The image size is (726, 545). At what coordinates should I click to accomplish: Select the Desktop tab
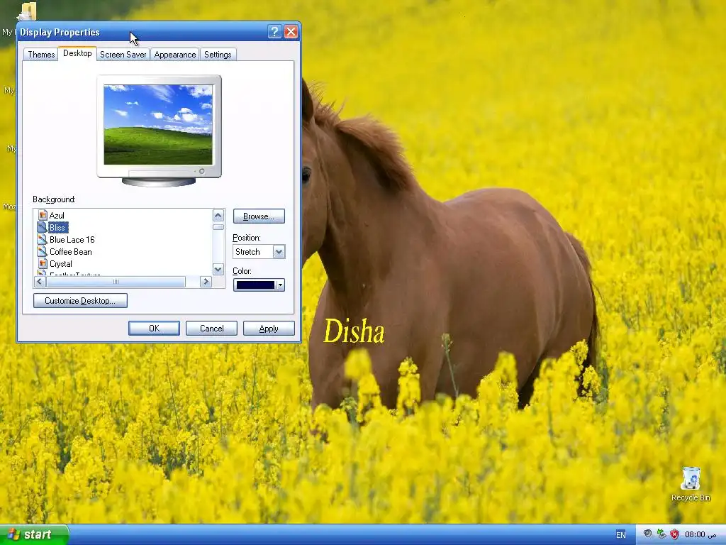[77, 53]
